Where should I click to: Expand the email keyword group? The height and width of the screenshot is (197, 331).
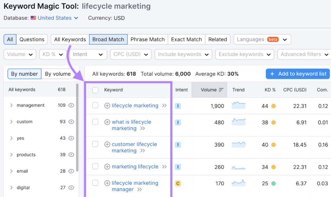tap(12, 171)
